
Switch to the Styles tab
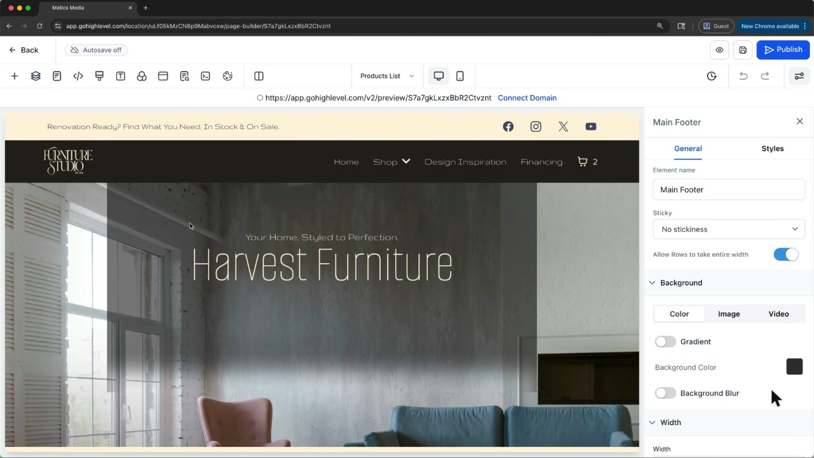(x=773, y=149)
